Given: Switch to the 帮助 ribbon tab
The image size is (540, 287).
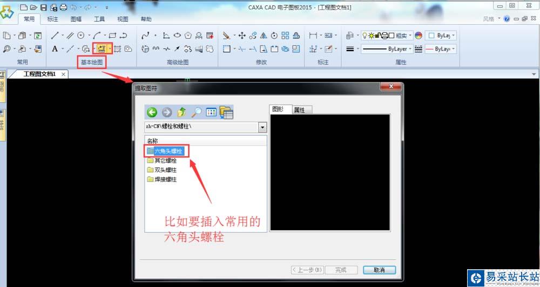Looking at the screenshot, I should pos(146,19).
